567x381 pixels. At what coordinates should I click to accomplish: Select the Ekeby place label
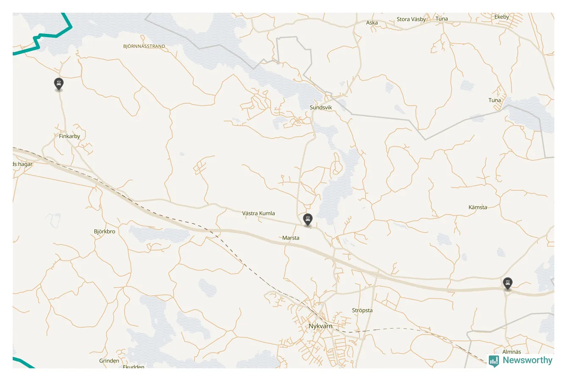[502, 17]
